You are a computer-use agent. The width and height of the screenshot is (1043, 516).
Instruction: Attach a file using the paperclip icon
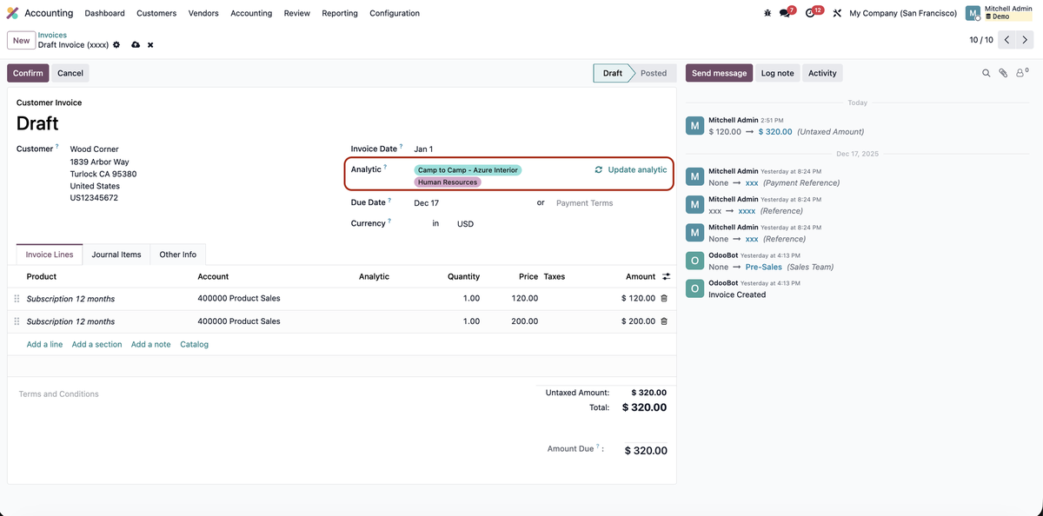click(1002, 72)
